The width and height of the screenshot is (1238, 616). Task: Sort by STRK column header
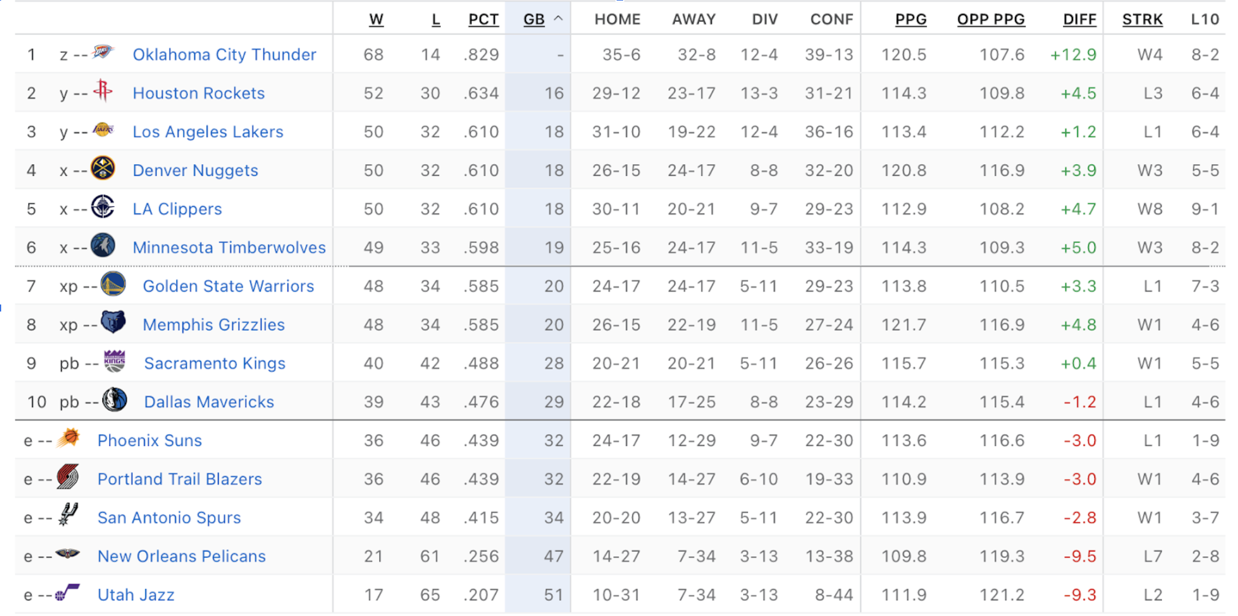coord(1142,19)
